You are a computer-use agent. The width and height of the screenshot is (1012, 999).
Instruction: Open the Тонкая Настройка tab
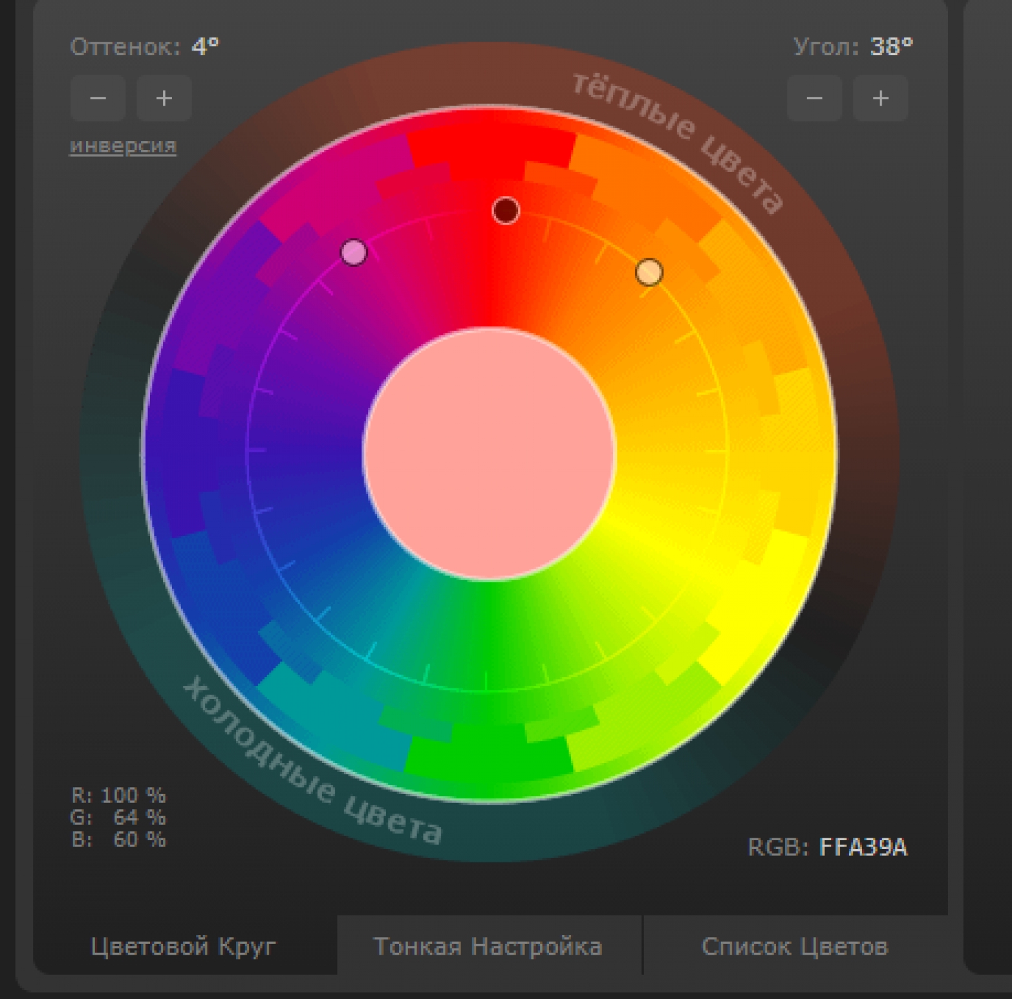[488, 946]
